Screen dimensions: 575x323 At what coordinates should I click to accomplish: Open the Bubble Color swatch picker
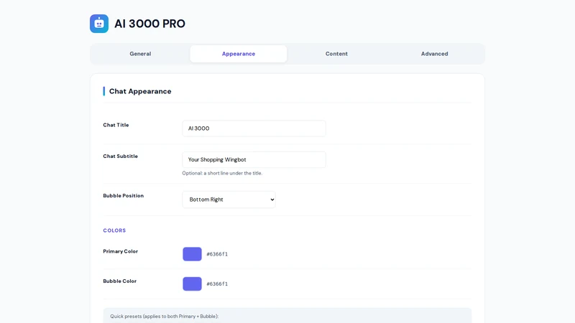(192, 284)
